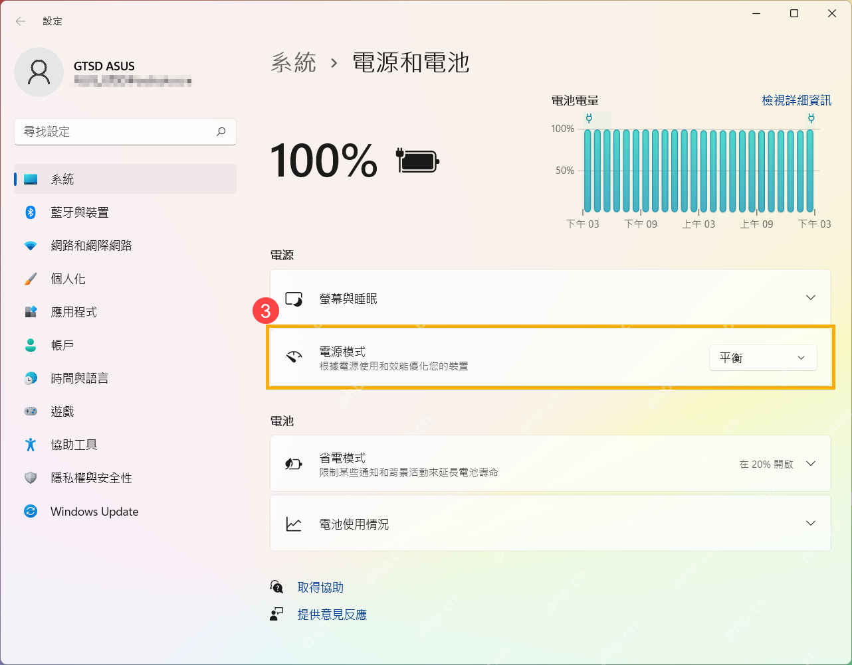Screen dimensions: 852x665
Task: Click the Windows Update sync icon
Action: [31, 511]
